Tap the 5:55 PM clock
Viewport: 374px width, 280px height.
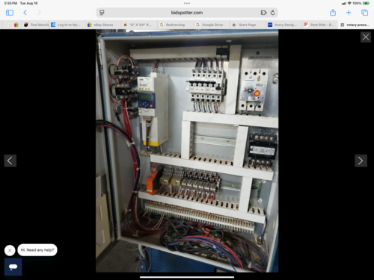click(10, 3)
